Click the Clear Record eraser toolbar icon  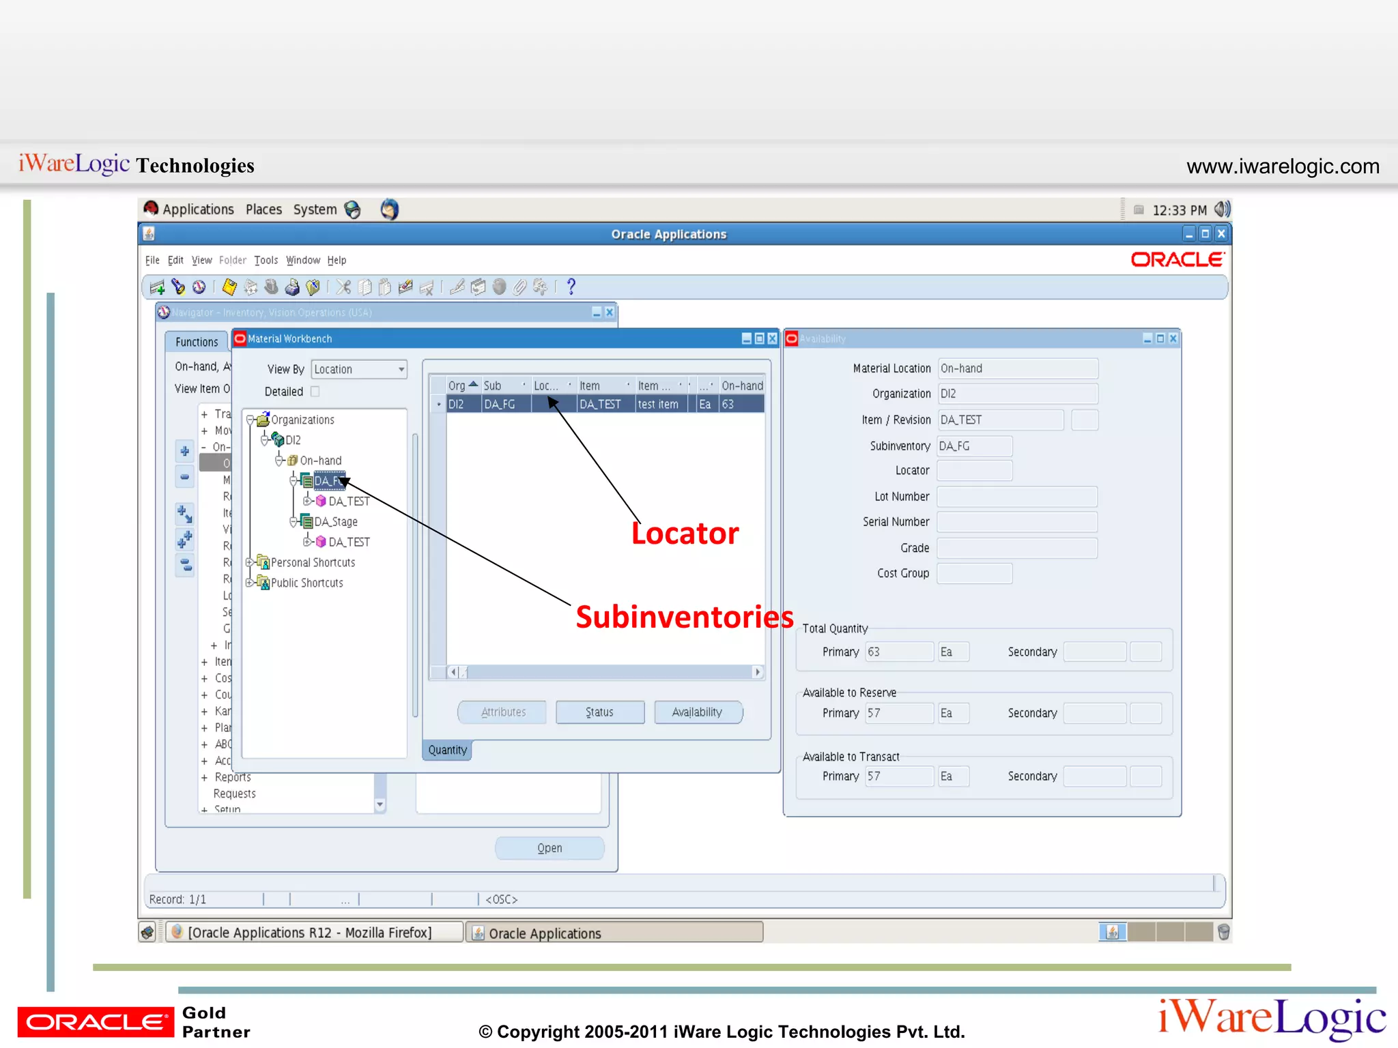(405, 287)
